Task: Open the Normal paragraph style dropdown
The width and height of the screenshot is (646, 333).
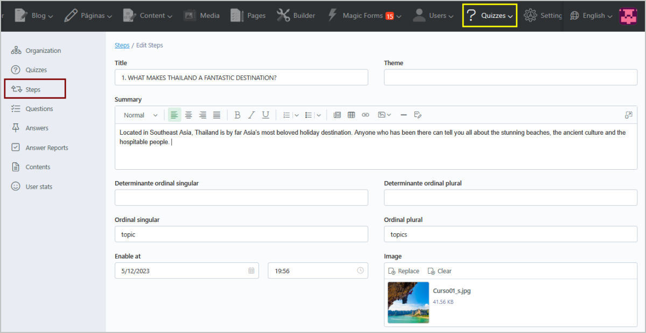Action: coord(141,115)
